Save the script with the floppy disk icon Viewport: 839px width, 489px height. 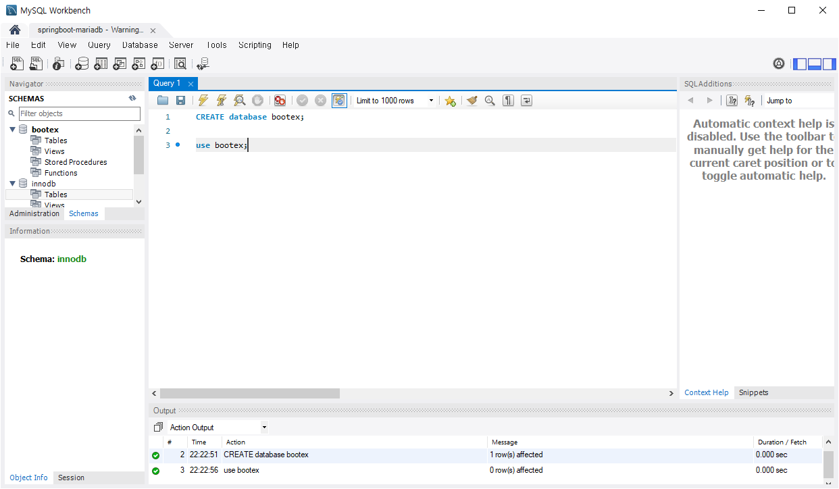click(x=180, y=101)
